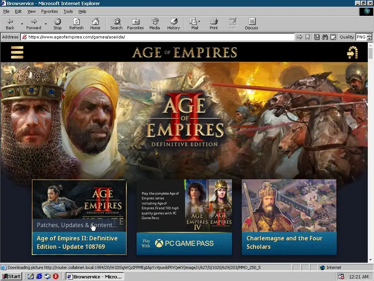Open the View menu
Screen dimensions: 374x281
(31, 11)
